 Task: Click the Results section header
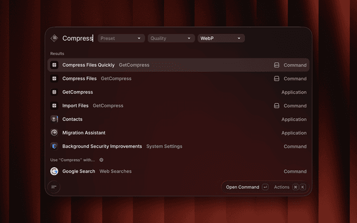point(57,54)
